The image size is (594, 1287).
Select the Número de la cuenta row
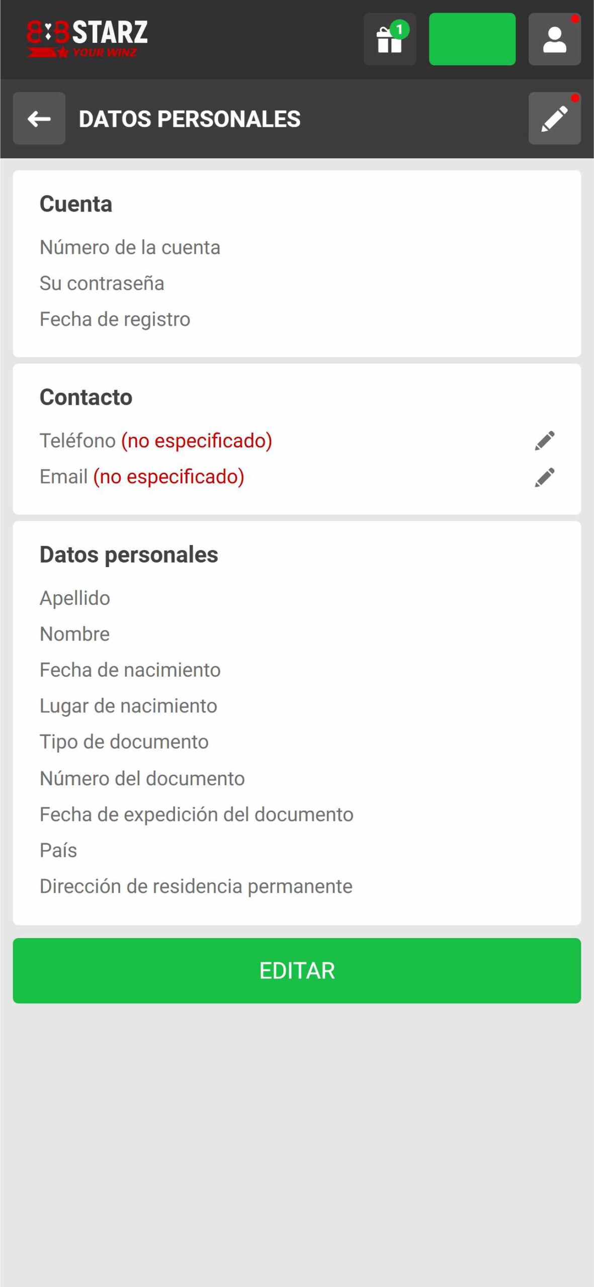(x=130, y=247)
